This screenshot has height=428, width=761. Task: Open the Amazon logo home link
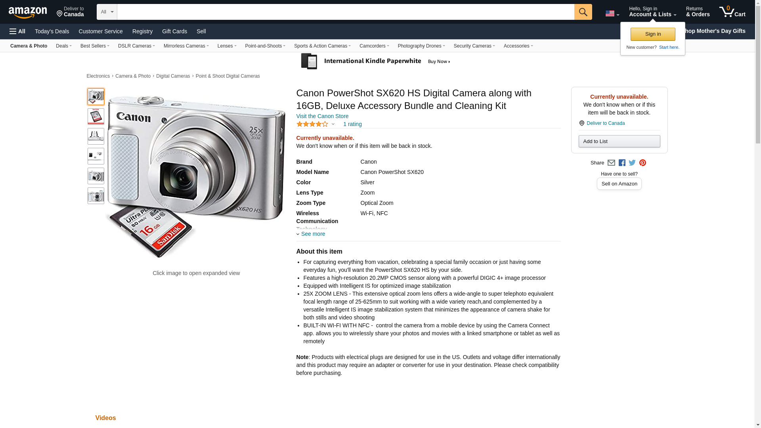(28, 12)
